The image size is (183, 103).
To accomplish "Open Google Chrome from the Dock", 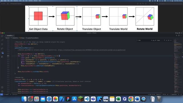I will point(131,99).
